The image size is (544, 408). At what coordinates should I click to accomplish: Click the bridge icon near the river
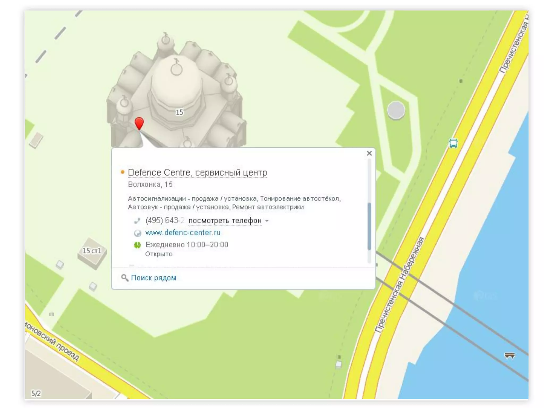tap(509, 356)
